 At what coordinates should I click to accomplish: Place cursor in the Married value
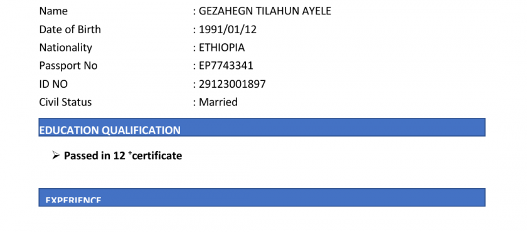click(x=218, y=102)
